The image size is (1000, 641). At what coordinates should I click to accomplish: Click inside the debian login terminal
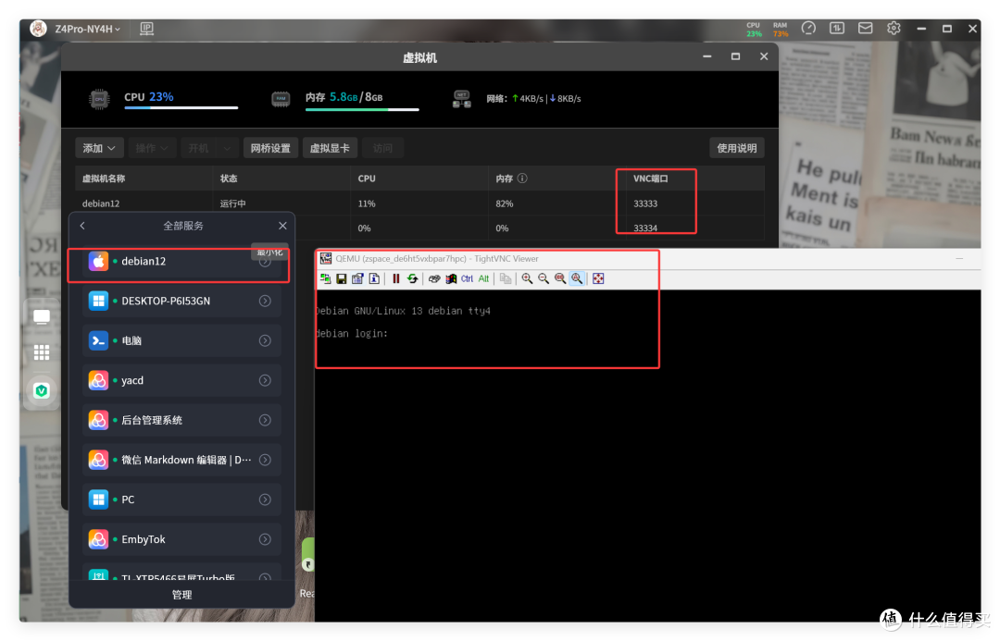[x=648, y=455]
